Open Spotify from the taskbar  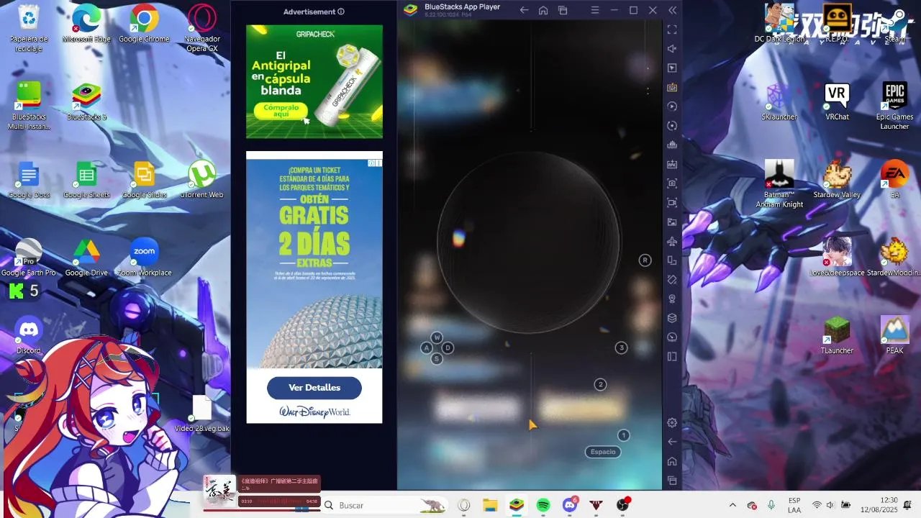(x=543, y=505)
